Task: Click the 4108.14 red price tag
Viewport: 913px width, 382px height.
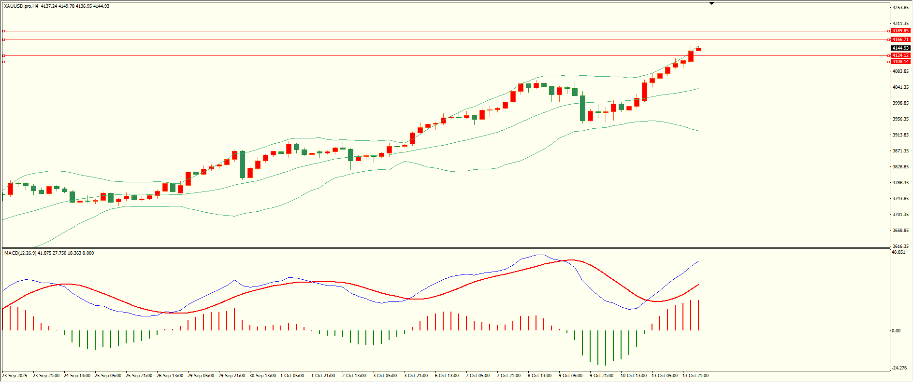Action: click(x=900, y=62)
